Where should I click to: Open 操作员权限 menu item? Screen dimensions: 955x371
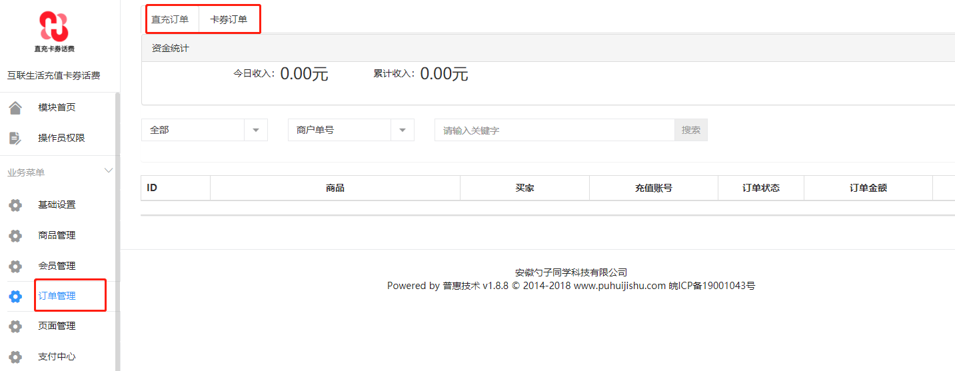pyautogui.click(x=61, y=138)
